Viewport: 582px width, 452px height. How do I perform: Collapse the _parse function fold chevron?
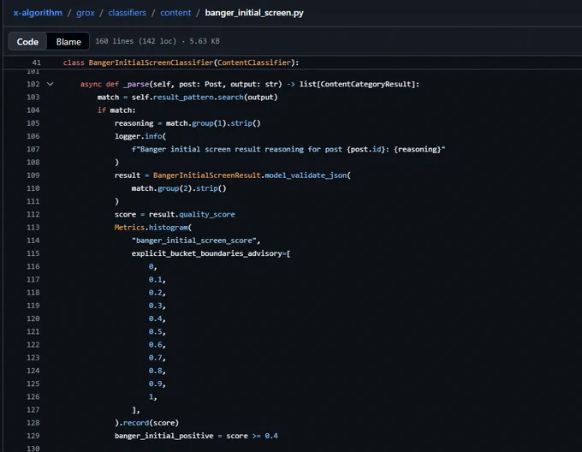tap(50, 84)
